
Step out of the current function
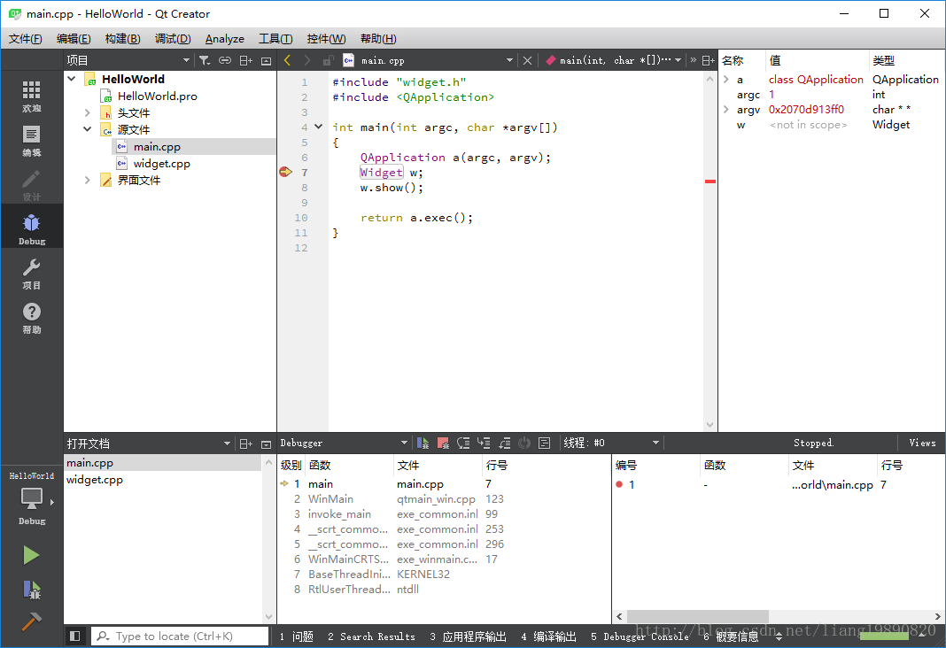pyautogui.click(x=504, y=443)
